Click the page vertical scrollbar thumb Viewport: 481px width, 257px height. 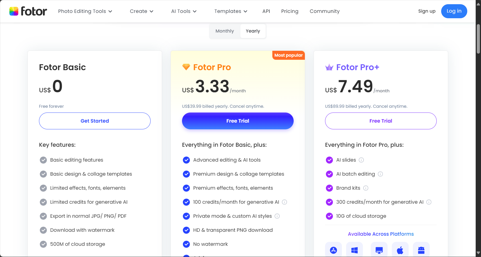coord(478,39)
